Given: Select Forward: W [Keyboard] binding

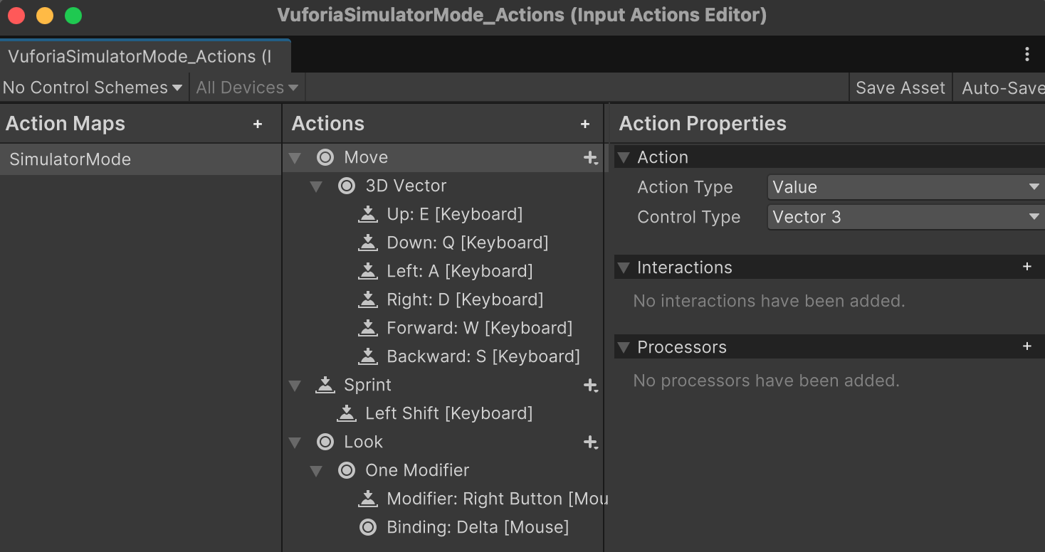Looking at the screenshot, I should tap(443, 328).
